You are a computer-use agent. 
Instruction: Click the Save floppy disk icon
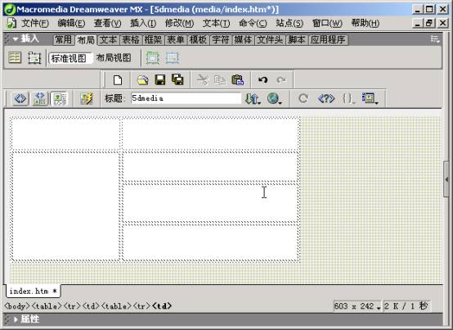(160, 79)
